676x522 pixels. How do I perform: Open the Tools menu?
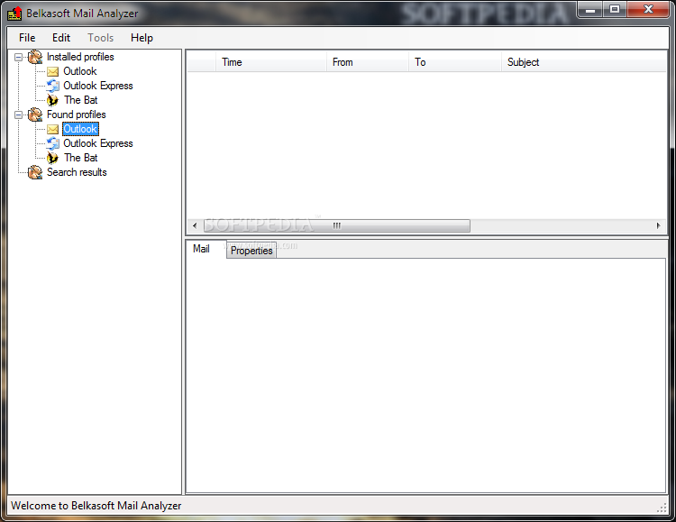tap(100, 38)
